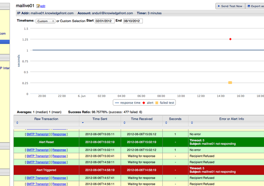The image size is (264, 186).
Task: Open the Timeframe Custom dropdown
Action: tap(45, 21)
